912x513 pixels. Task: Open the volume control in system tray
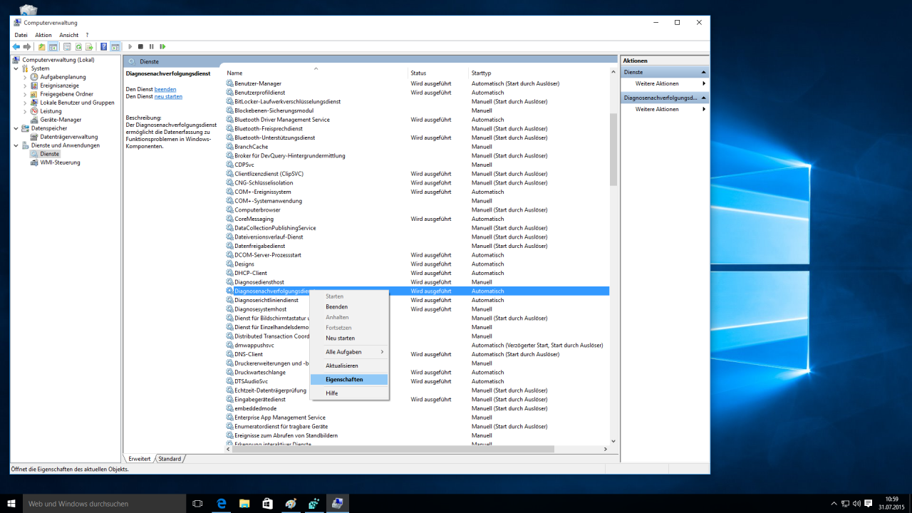tap(856, 504)
